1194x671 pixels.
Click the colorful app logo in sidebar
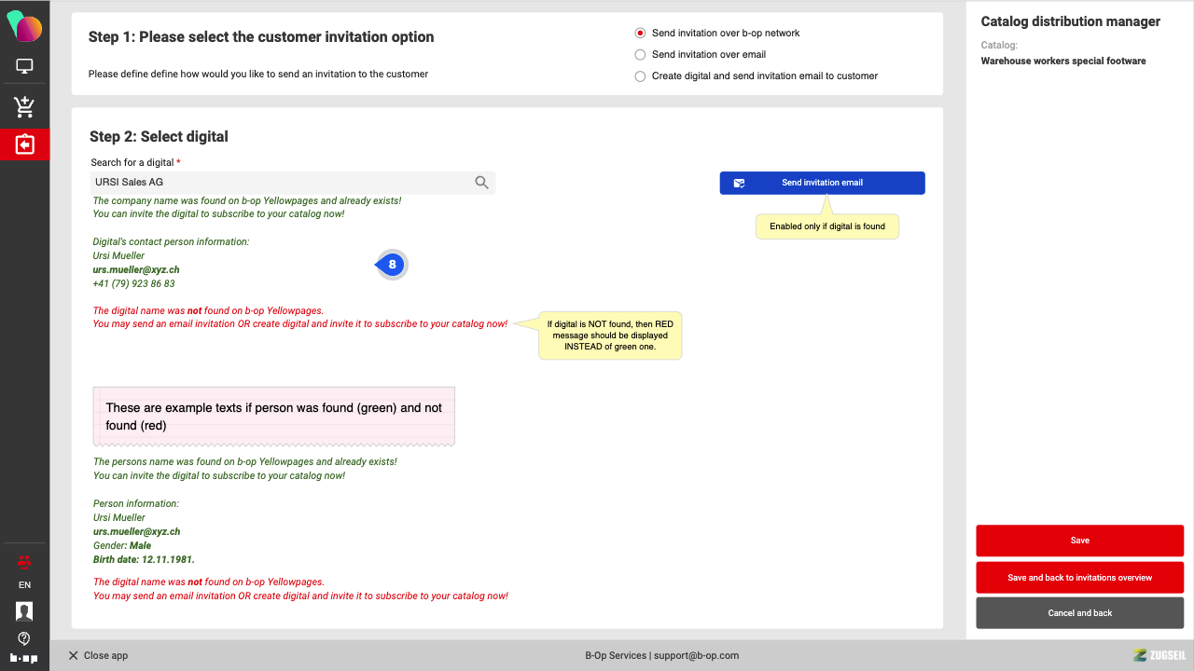point(24,26)
